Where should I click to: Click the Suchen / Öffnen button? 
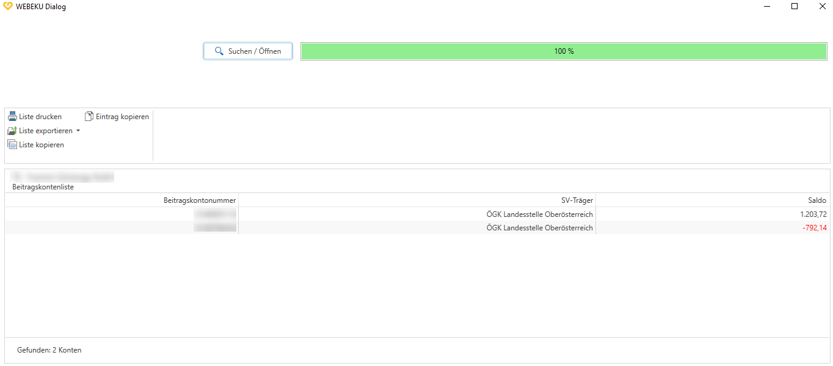coord(247,51)
